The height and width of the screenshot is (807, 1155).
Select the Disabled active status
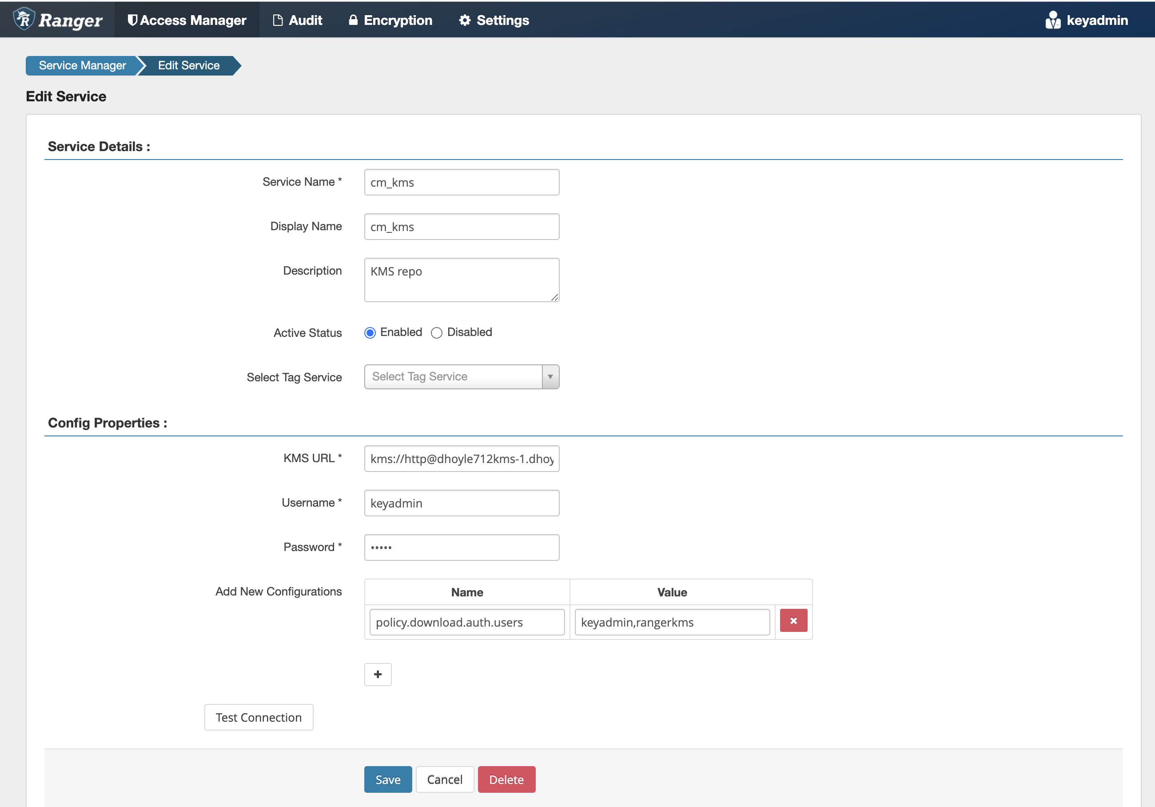coord(437,332)
